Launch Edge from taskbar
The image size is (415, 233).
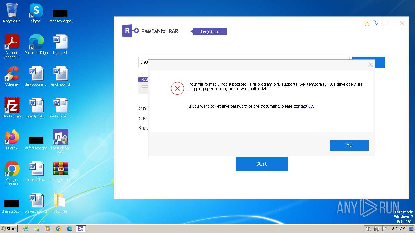[70, 229]
